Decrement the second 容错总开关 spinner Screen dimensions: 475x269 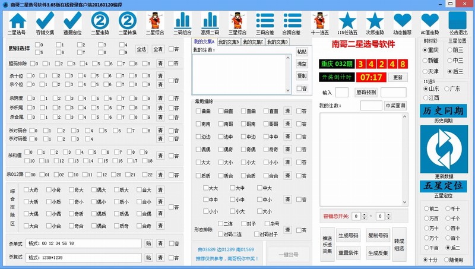[x=388, y=218]
